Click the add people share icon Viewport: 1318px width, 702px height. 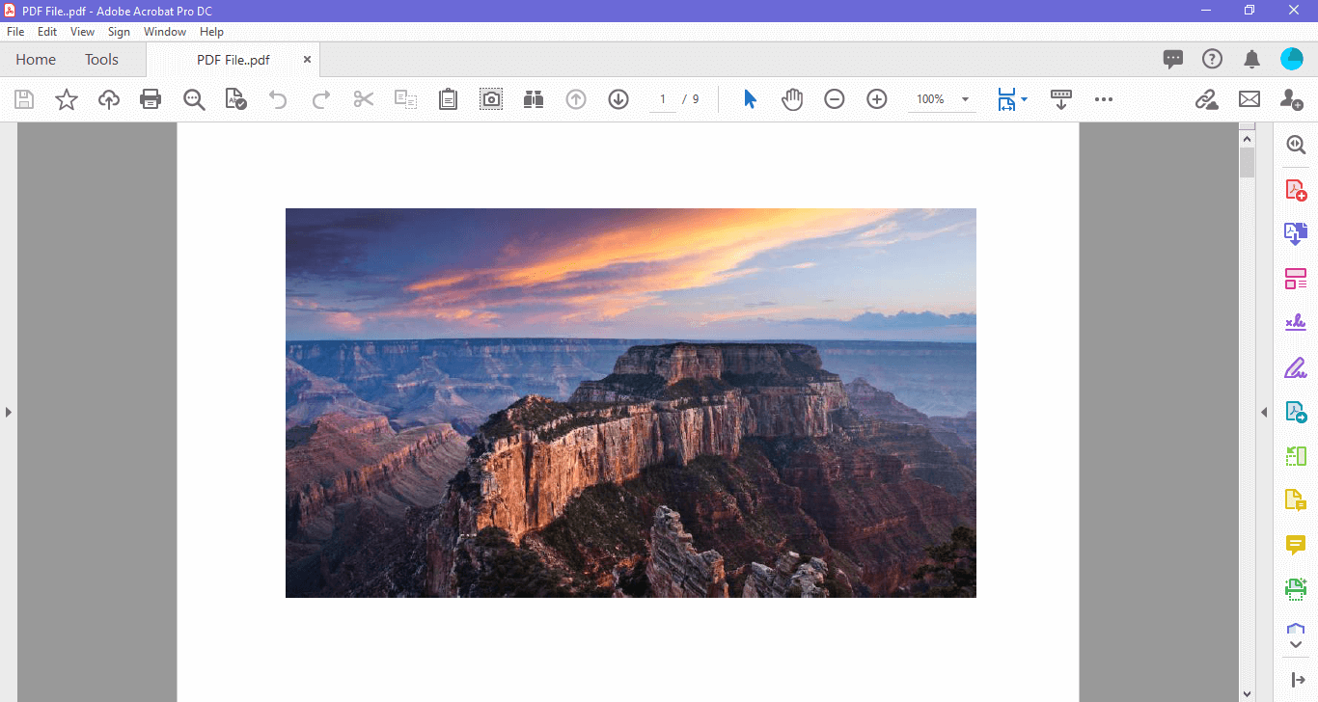coord(1291,99)
